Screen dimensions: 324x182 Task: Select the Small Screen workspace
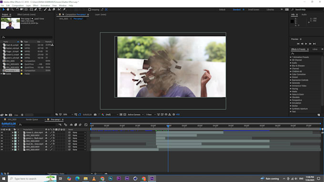[253, 10]
